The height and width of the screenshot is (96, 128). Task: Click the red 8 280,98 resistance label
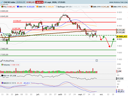tap(16, 28)
